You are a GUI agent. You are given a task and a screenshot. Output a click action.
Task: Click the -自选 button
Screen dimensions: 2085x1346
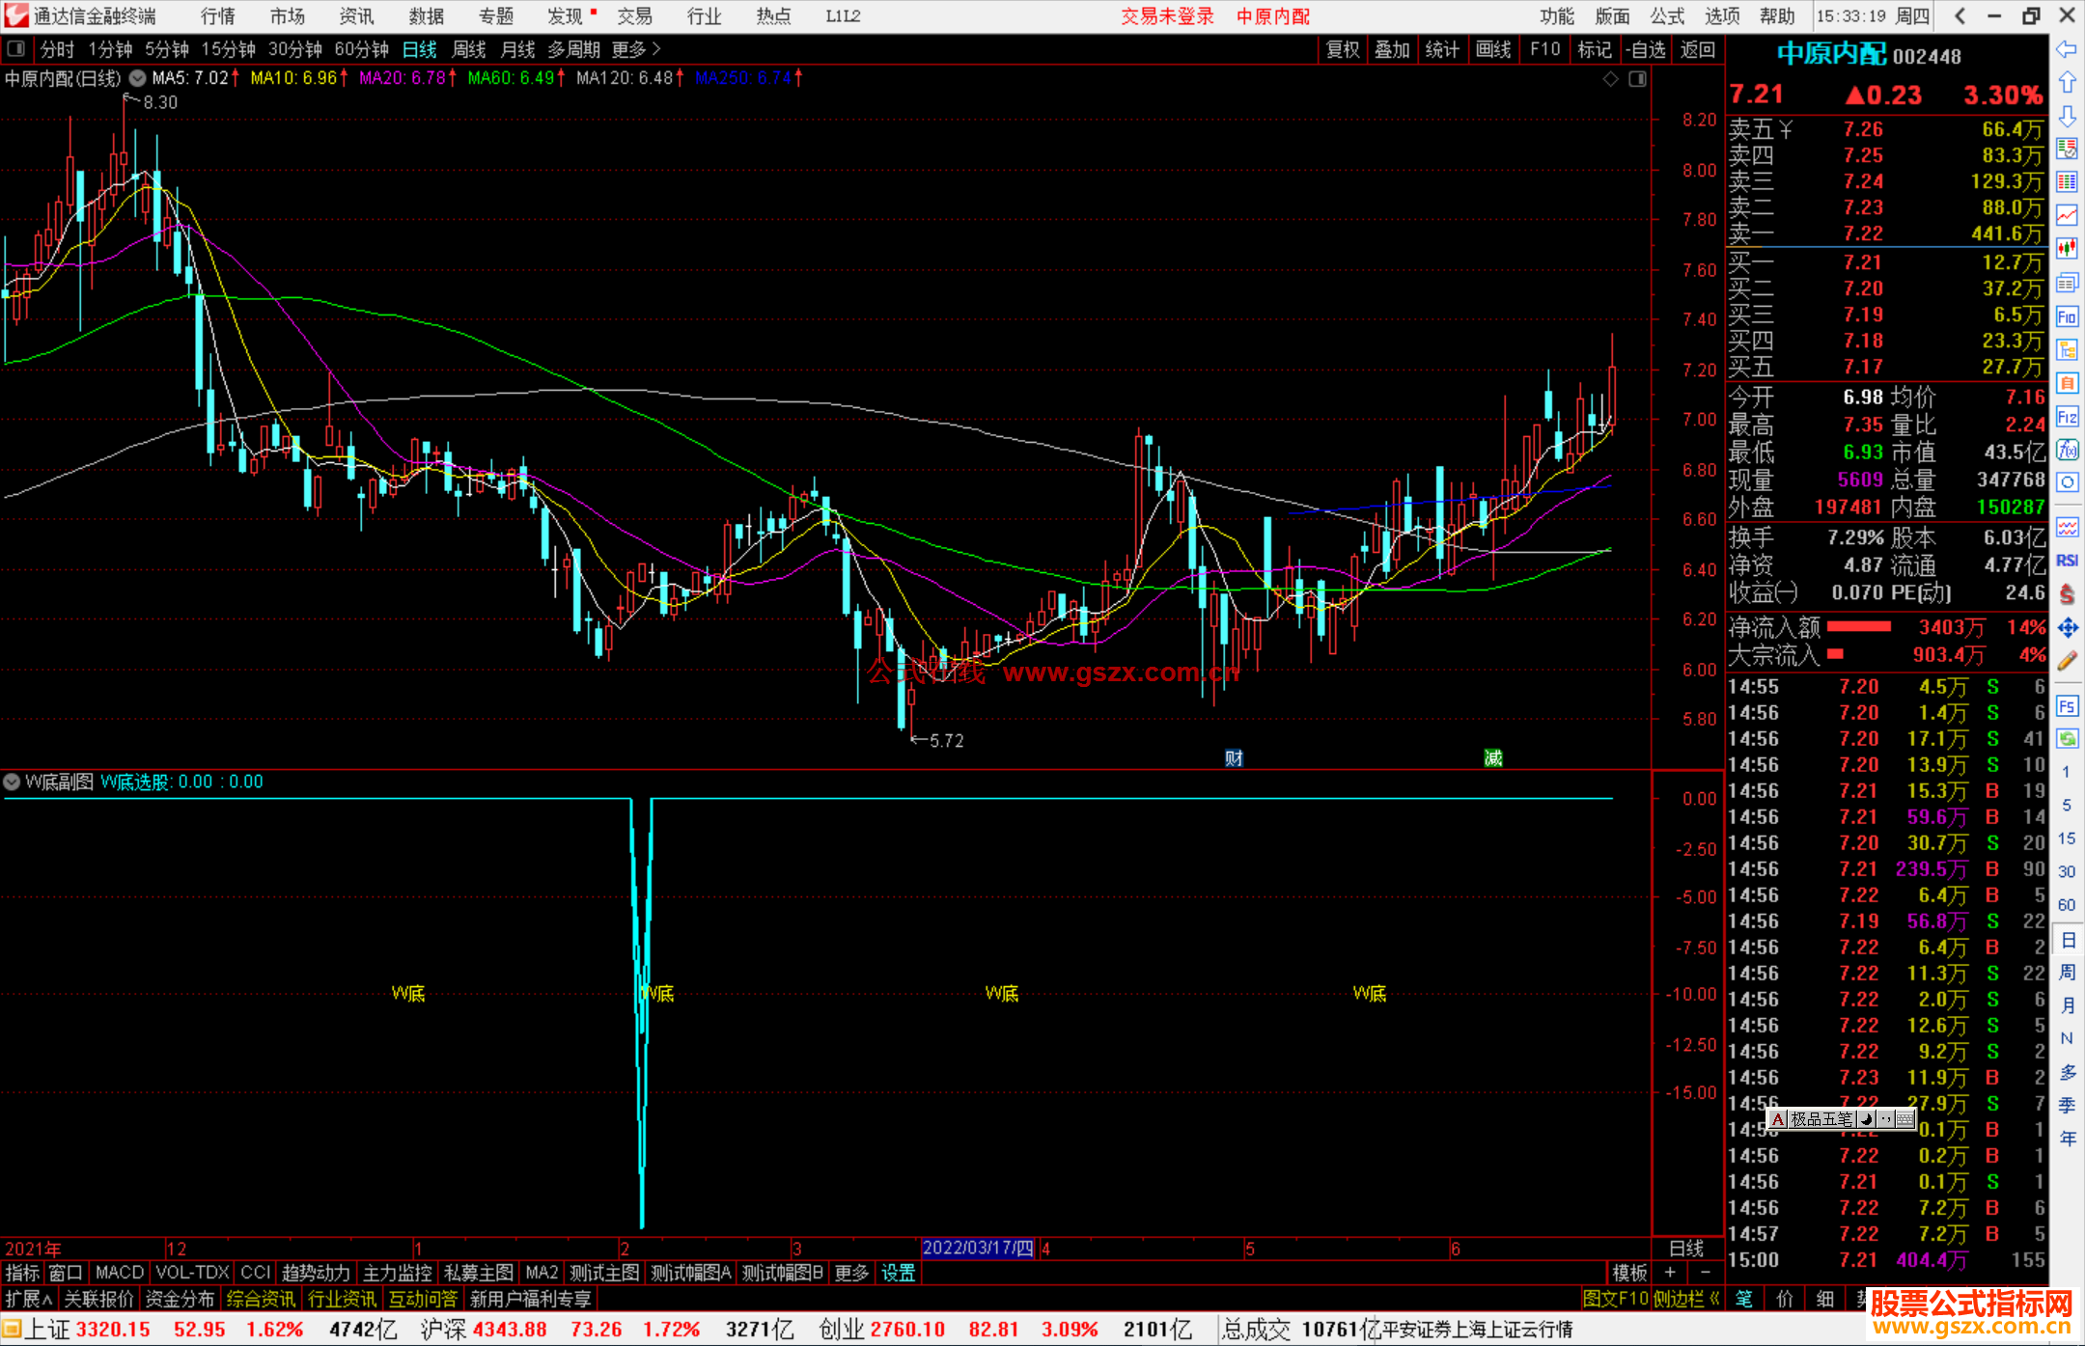1646,49
